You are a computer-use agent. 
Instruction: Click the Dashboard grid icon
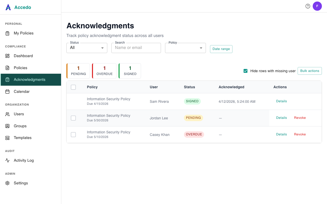point(7,56)
